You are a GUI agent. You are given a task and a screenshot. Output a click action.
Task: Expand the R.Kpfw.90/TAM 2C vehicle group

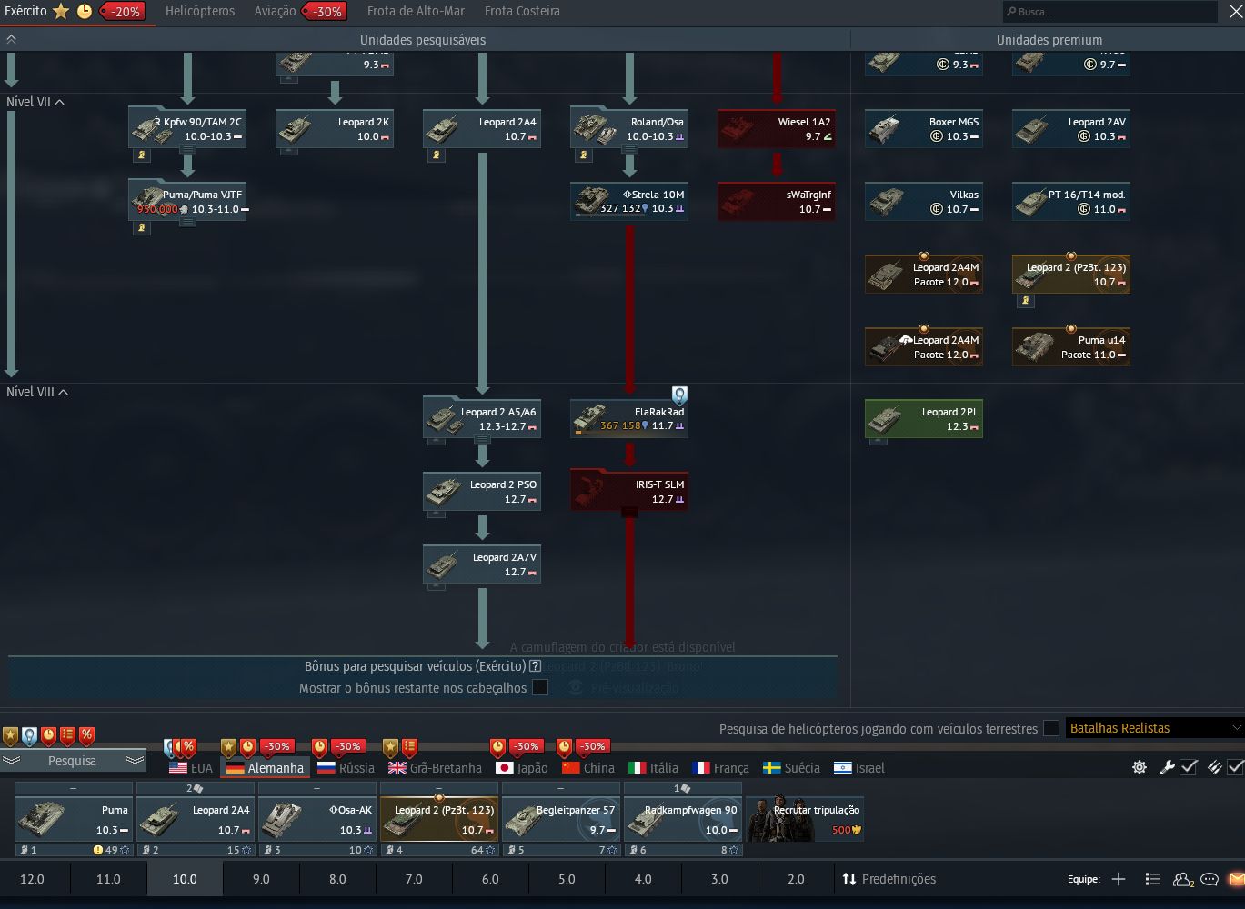click(186, 149)
